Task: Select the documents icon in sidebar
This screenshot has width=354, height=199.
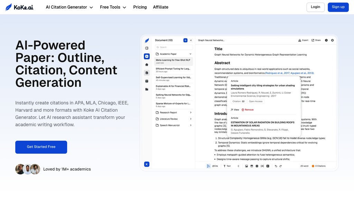Action: tap(147, 73)
